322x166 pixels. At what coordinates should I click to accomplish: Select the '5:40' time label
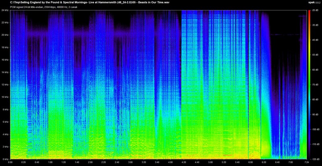coord(237,162)
